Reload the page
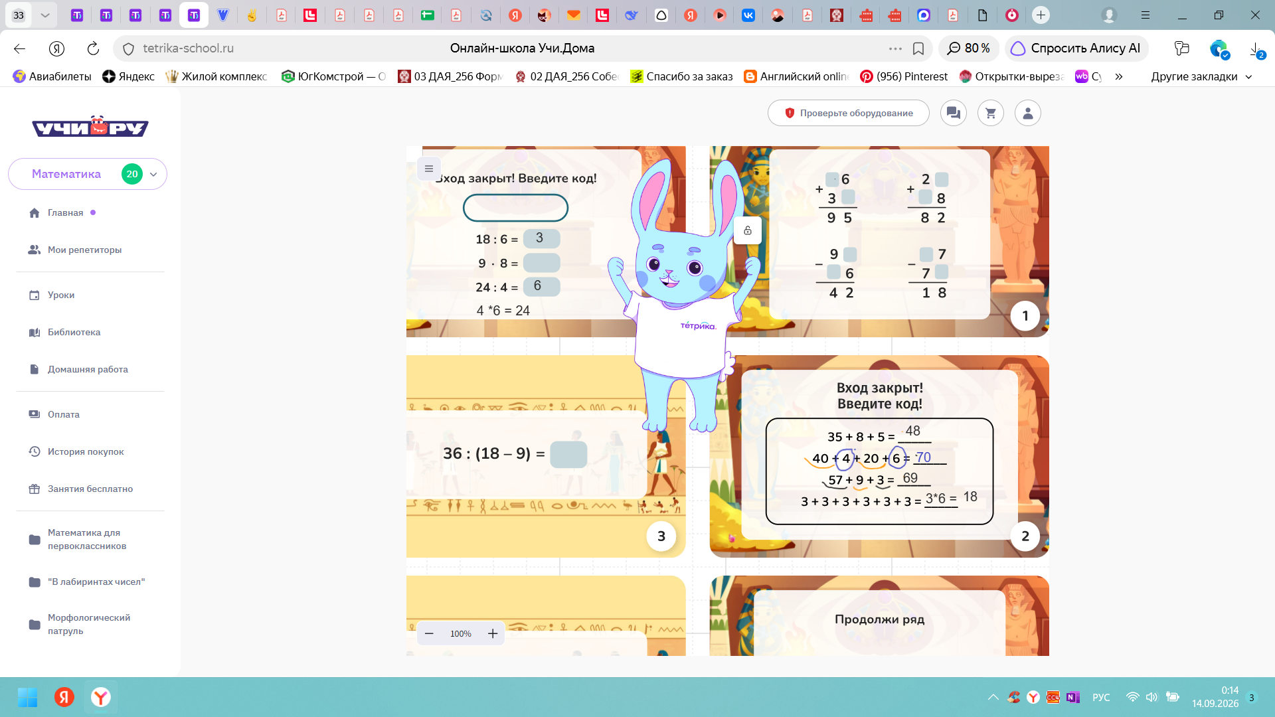Viewport: 1275px width, 717px height. point(93,48)
